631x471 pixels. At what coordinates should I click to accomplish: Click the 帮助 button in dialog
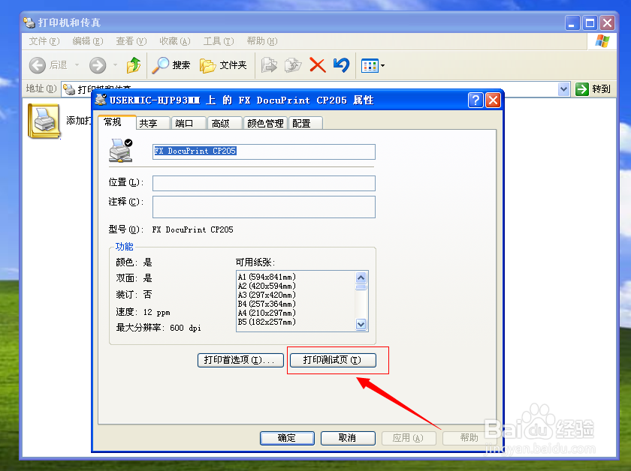coord(469,438)
